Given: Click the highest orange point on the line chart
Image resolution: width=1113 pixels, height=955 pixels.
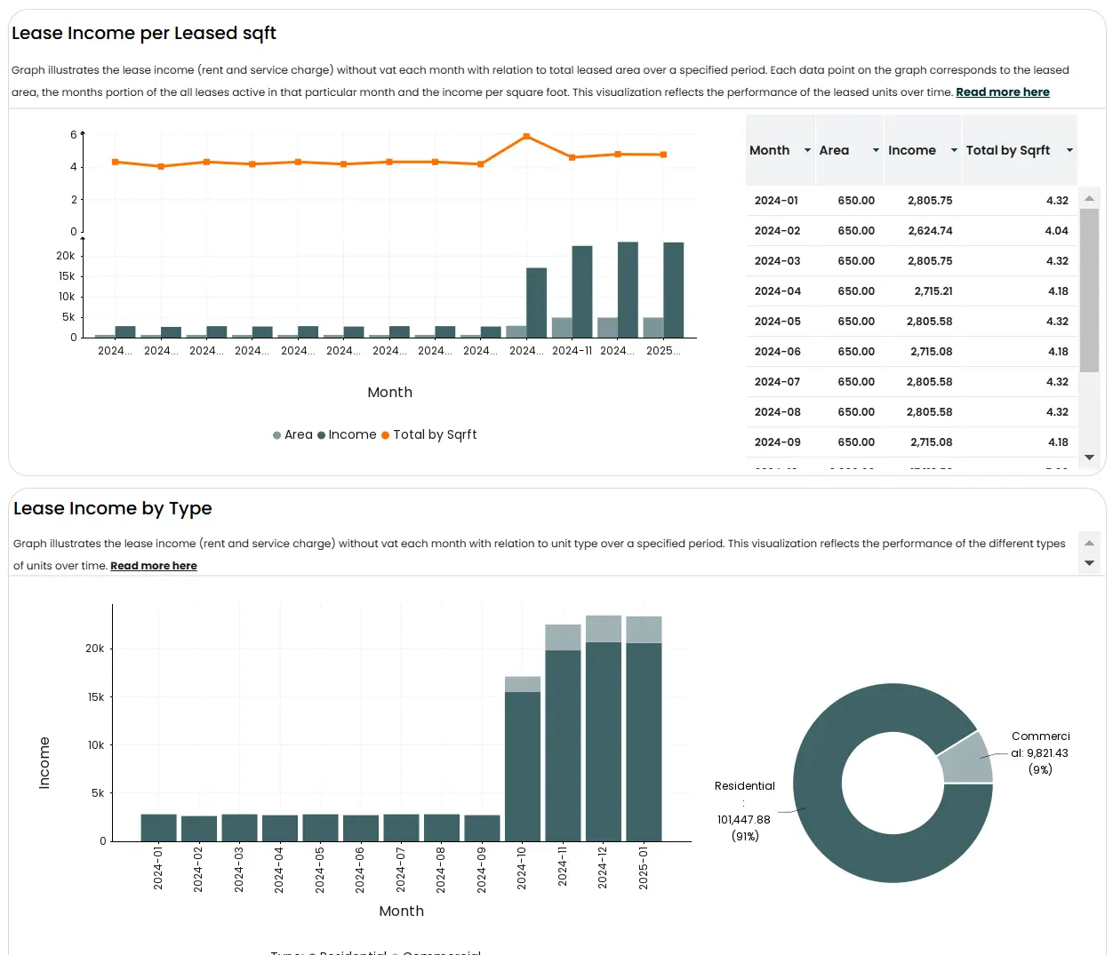Looking at the screenshot, I should pos(526,137).
